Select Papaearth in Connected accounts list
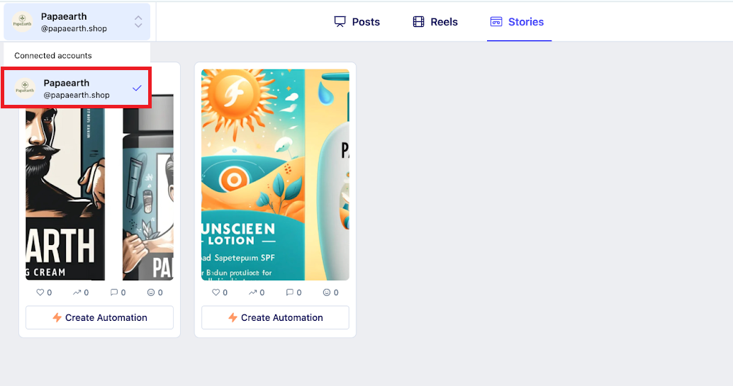 [76, 89]
